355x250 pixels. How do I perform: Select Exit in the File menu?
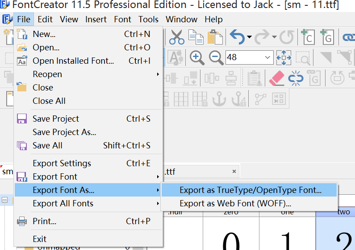click(88, 239)
